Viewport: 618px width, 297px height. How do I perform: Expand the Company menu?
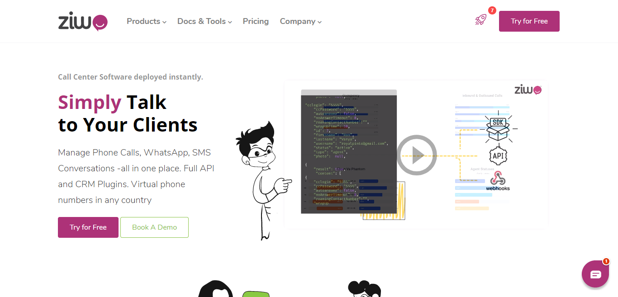click(301, 21)
